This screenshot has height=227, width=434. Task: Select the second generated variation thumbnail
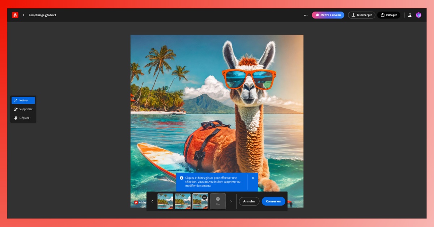[x=183, y=201]
